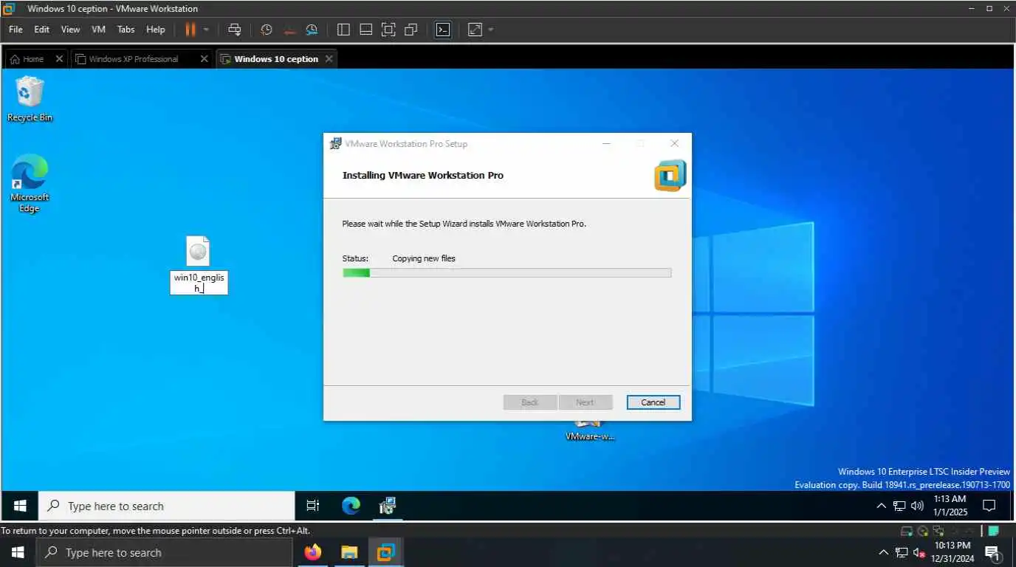Select the VMware-w... installer desktop file
Image resolution: width=1016 pixels, height=567 pixels.
pos(590,430)
